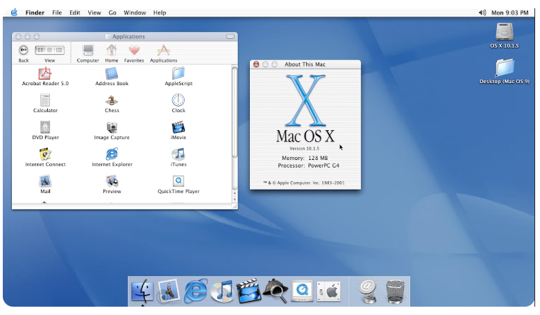
Task: Click the scroll down arrow in Applications
Action: click(235, 199)
